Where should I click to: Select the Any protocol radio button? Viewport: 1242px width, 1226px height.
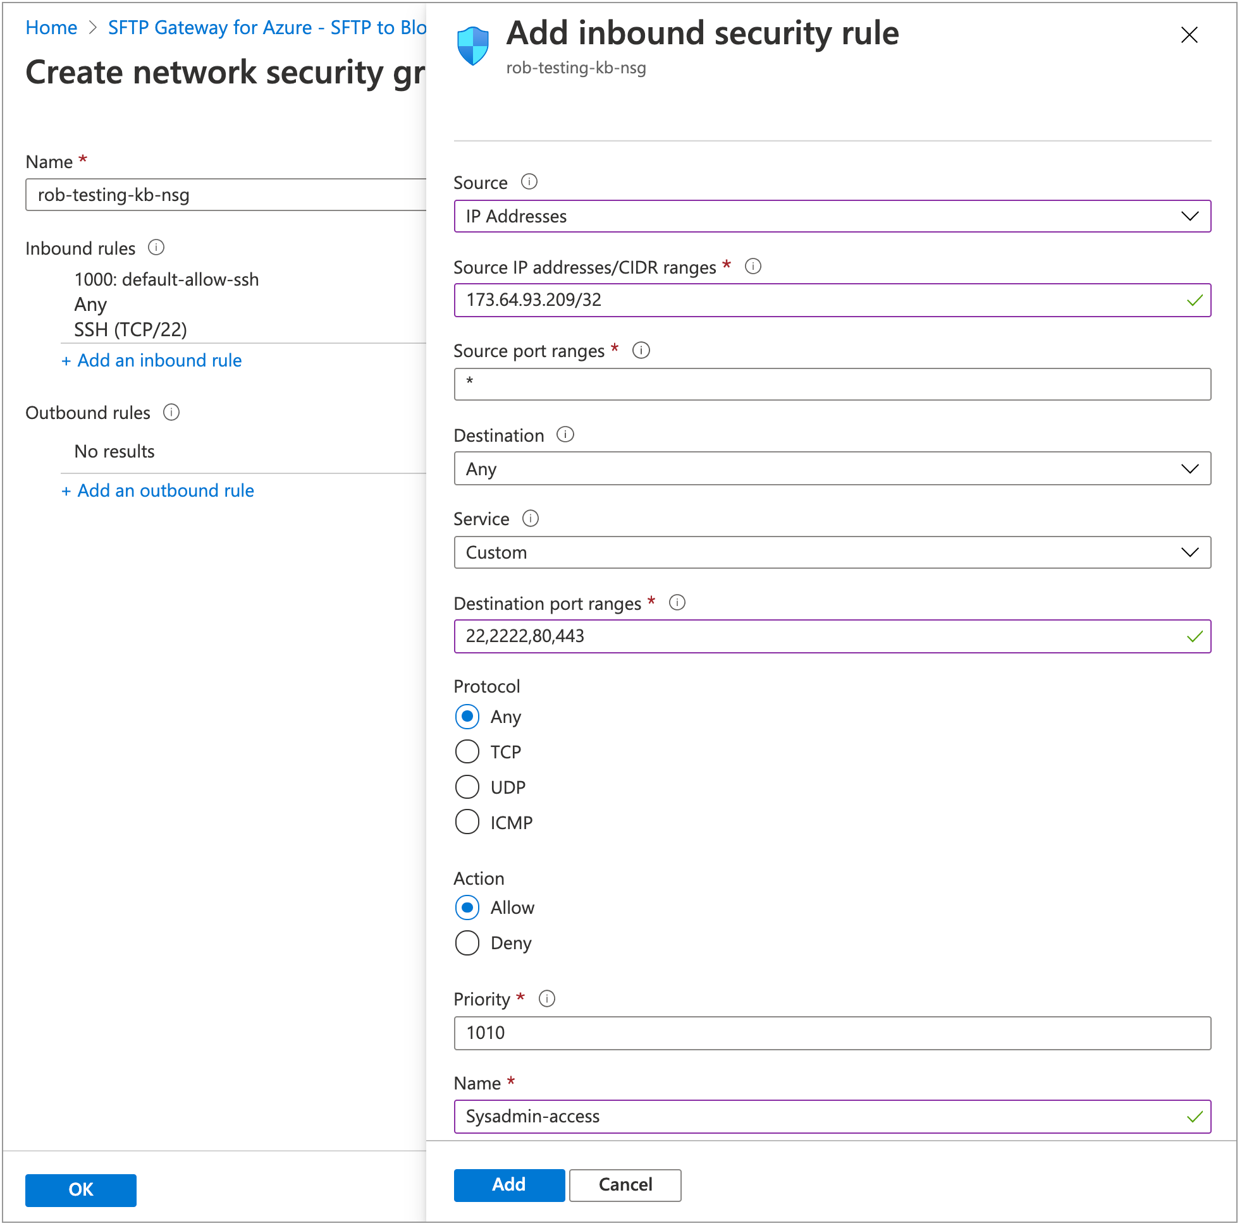[x=467, y=717]
